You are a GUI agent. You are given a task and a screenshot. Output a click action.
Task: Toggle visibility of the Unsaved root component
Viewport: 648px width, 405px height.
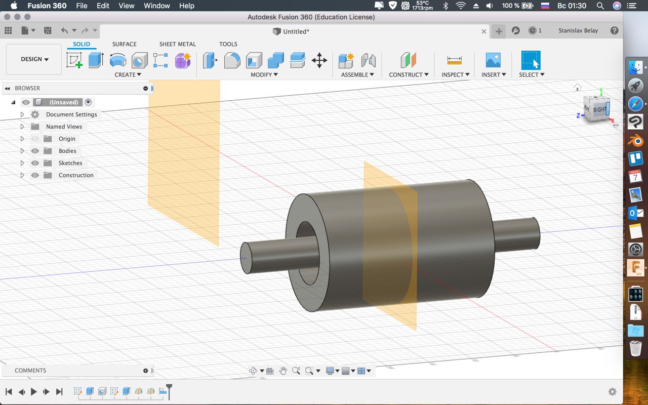(26, 102)
